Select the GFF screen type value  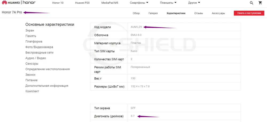[133, 108]
